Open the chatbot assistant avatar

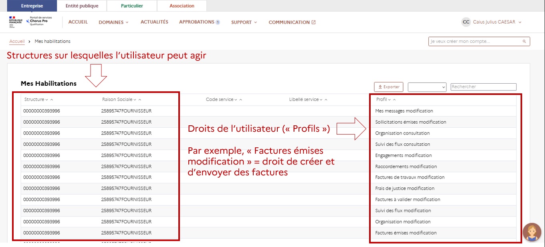[532, 232]
